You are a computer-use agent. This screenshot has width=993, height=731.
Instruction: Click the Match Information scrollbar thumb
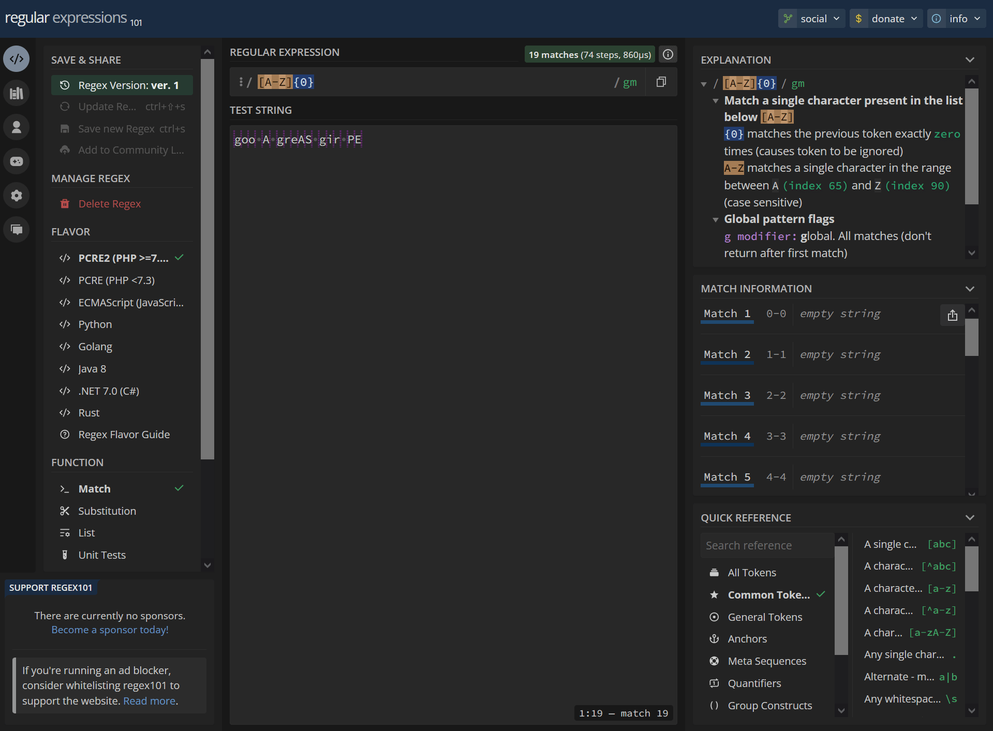971,337
